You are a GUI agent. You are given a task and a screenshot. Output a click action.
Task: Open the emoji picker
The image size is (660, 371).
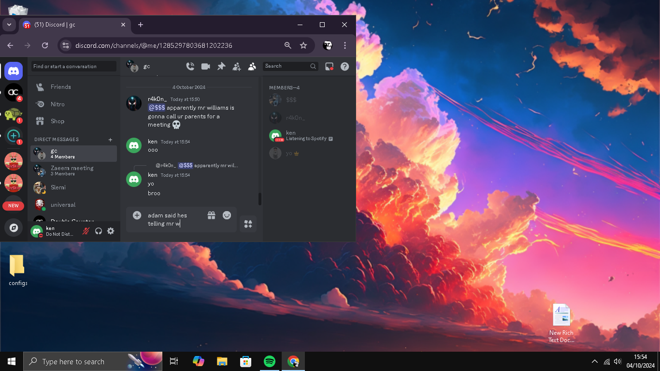click(x=227, y=215)
